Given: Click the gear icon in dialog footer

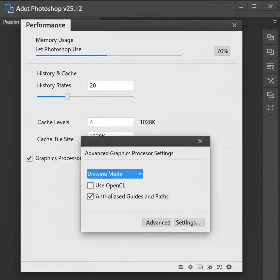Looking at the screenshot, I should (x=229, y=267).
